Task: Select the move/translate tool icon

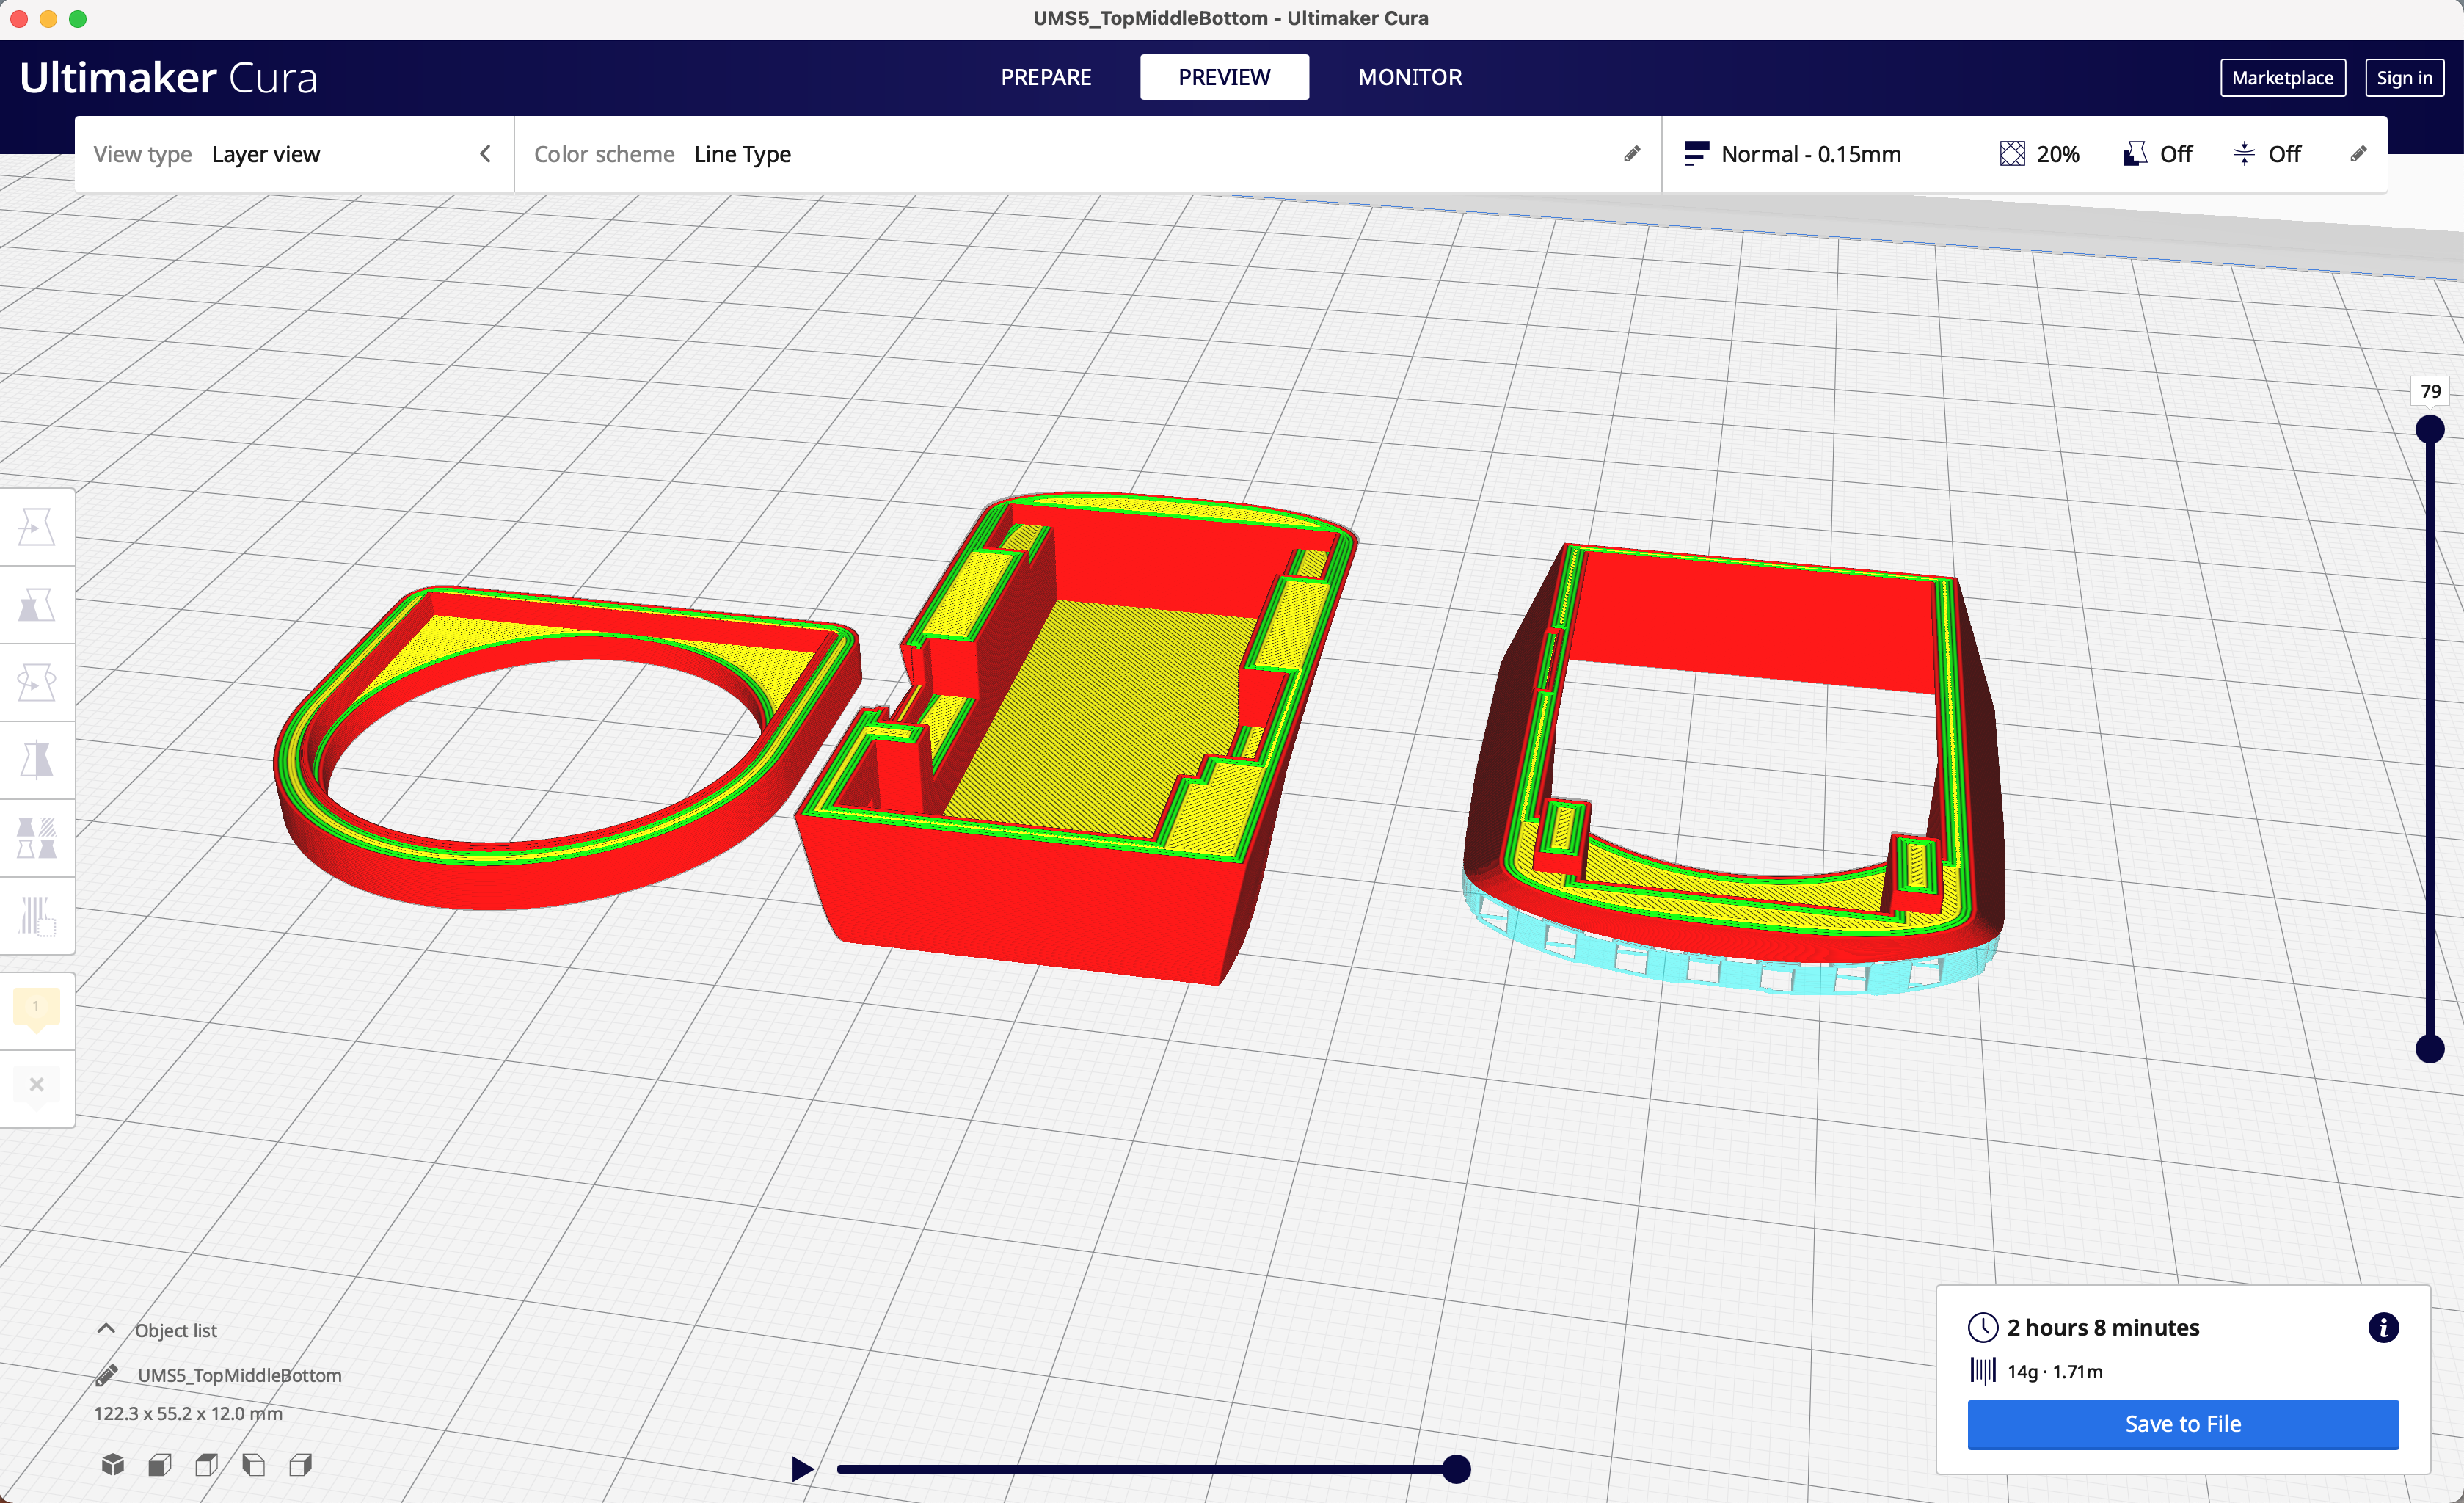Action: tap(35, 526)
